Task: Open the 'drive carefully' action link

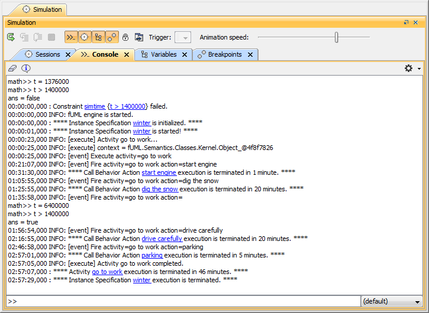Action: [162, 239]
